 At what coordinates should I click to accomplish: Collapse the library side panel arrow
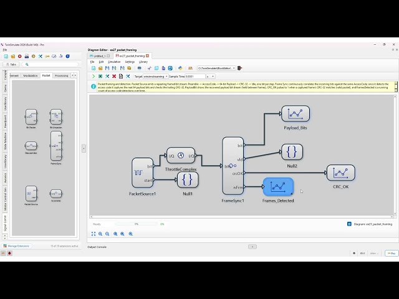[84, 148]
